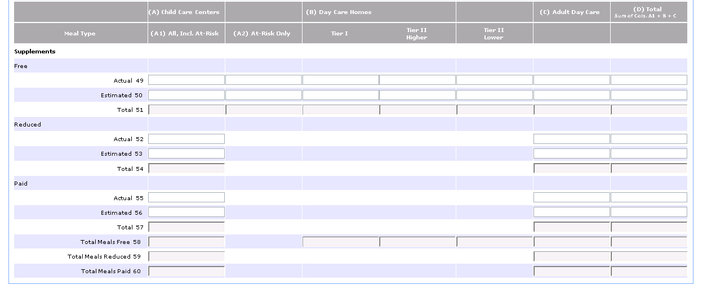Click the "(A) Child Care Centers" header
This screenshot has height=294, width=707.
(x=184, y=12)
